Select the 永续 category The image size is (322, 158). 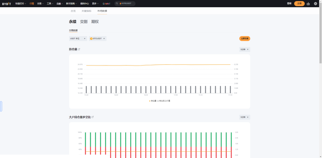[x=73, y=22]
